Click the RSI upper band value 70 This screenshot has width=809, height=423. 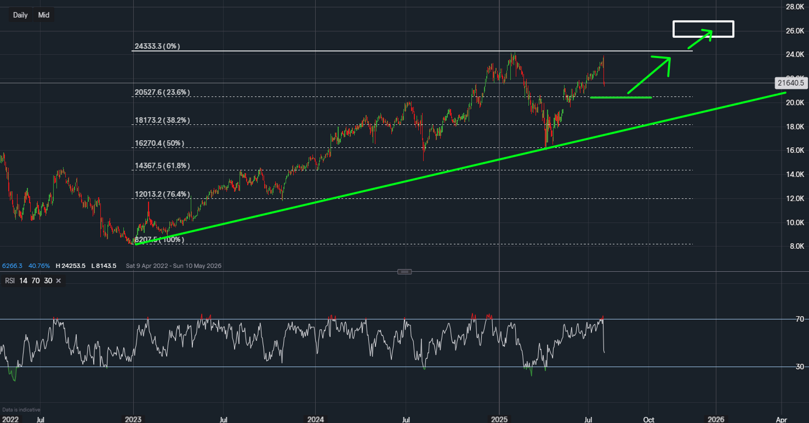click(x=35, y=280)
